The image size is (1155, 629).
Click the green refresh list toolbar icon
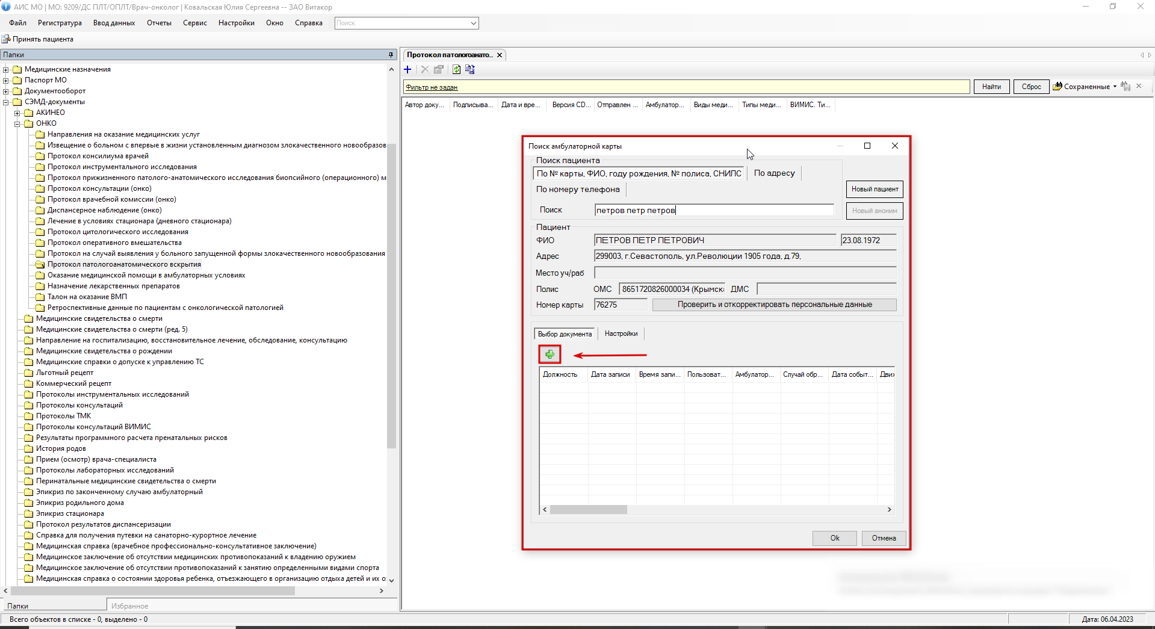click(x=456, y=70)
